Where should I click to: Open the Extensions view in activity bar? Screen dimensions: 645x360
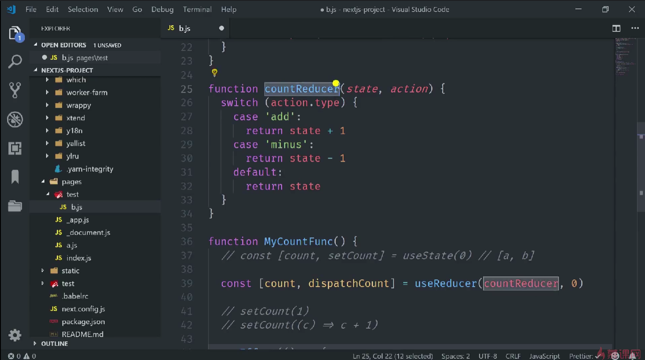click(15, 148)
